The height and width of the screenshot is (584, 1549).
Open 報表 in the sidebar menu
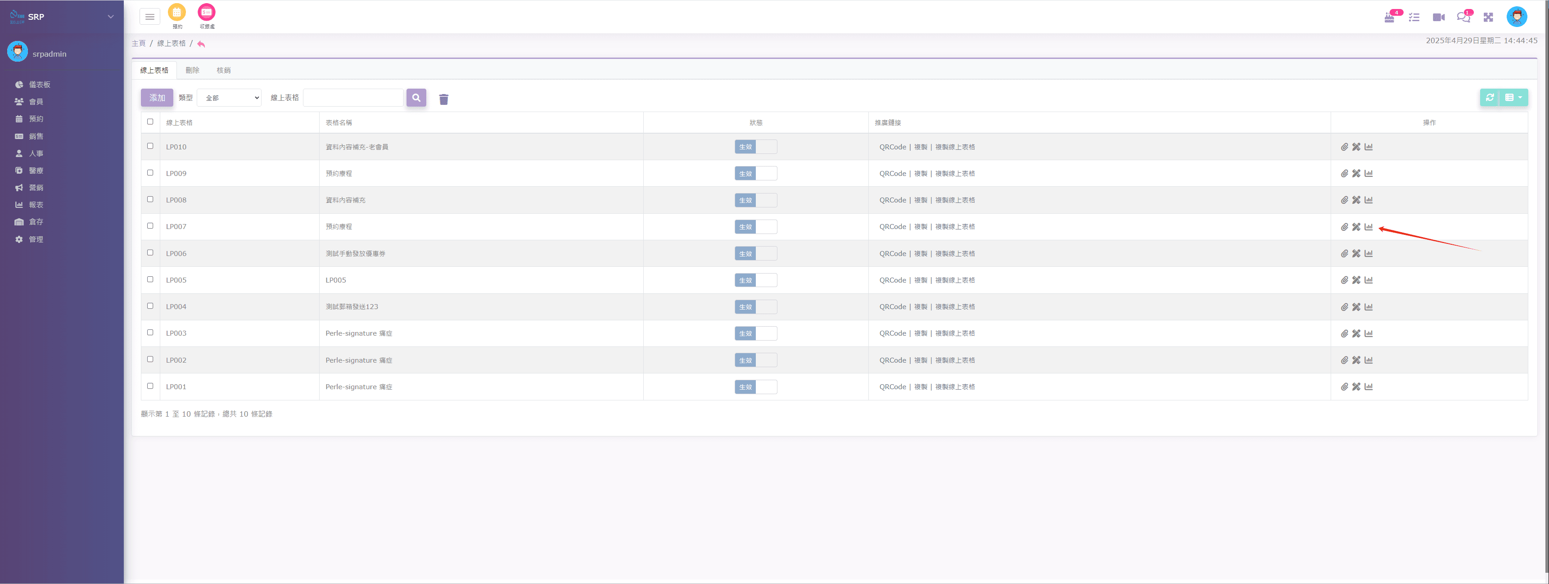click(36, 205)
